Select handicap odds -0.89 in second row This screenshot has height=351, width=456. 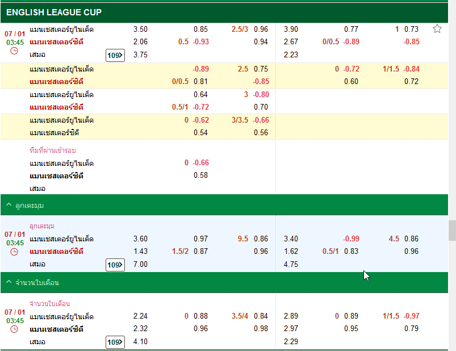point(200,69)
